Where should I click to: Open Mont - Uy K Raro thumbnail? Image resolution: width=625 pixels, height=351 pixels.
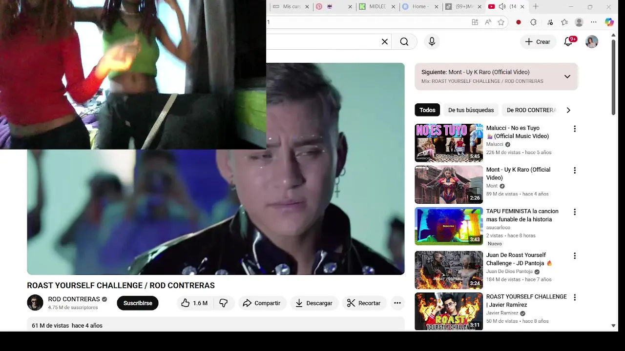pos(449,185)
